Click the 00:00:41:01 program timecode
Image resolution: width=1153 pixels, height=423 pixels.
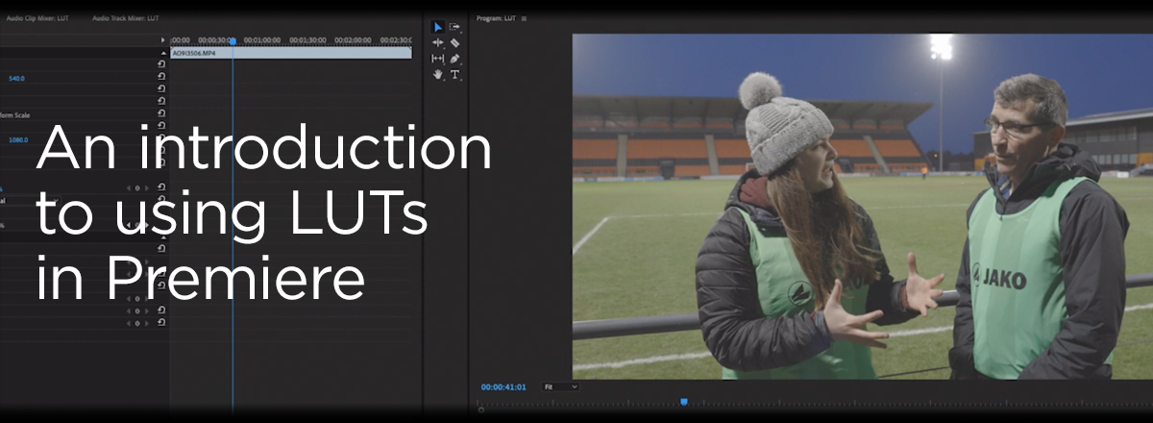(x=503, y=386)
